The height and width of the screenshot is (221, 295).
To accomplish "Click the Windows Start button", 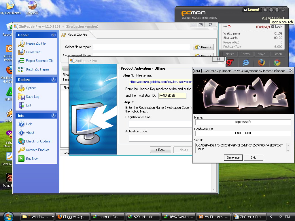I will 8,217.
